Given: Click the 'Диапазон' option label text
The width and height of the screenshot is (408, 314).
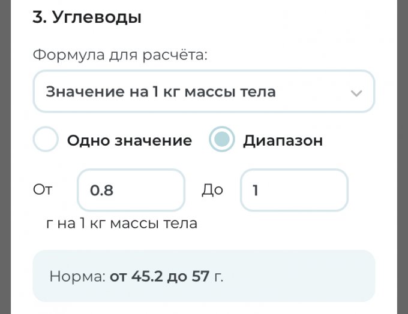Looking at the screenshot, I should pos(283,141).
